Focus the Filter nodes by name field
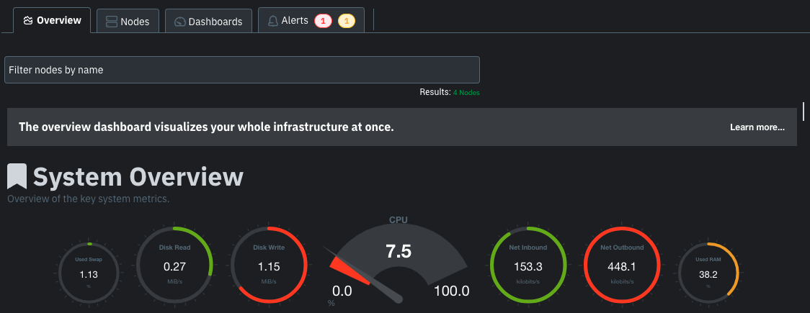Viewport: 810px width, 313px height. click(x=242, y=70)
